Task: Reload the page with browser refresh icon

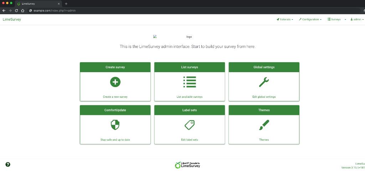Action: pyautogui.click(x=16, y=11)
